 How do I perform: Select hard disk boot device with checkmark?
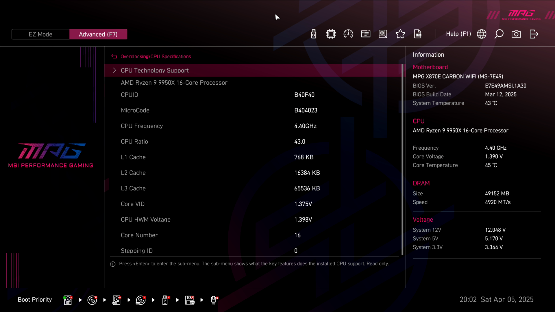tap(68, 300)
